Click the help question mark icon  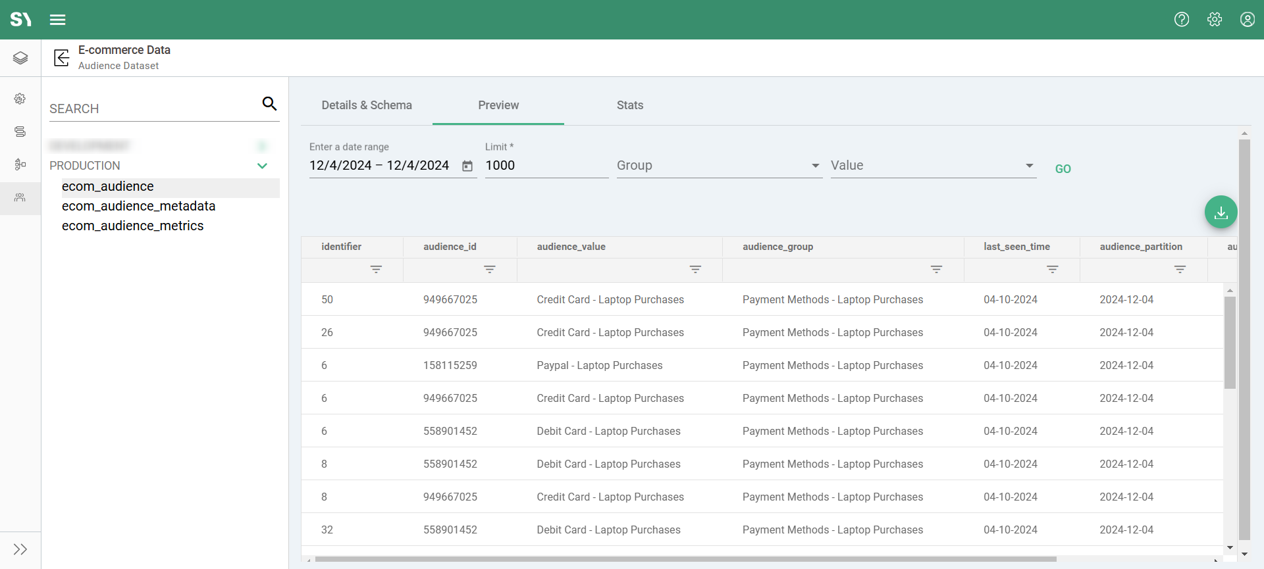1182,20
